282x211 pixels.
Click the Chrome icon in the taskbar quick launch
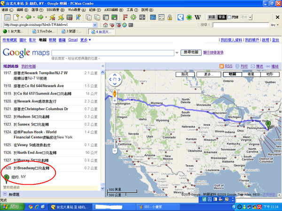pos(31,207)
